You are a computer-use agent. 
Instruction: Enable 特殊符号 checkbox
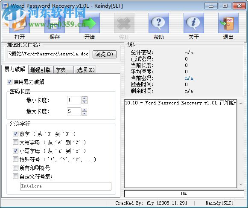coord(15,159)
